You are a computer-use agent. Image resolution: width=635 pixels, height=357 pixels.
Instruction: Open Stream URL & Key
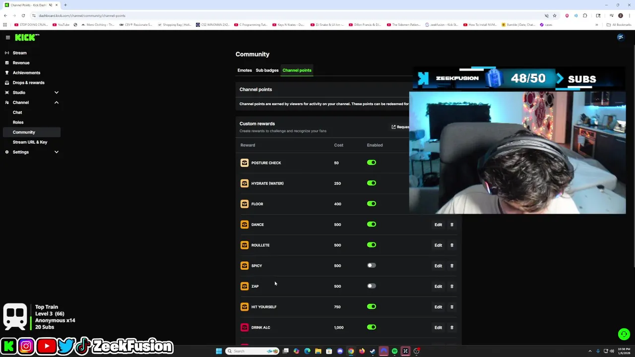point(30,142)
